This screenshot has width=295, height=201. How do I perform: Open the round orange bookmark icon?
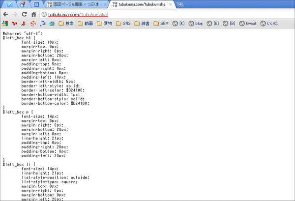pyautogui.click(x=33, y=24)
